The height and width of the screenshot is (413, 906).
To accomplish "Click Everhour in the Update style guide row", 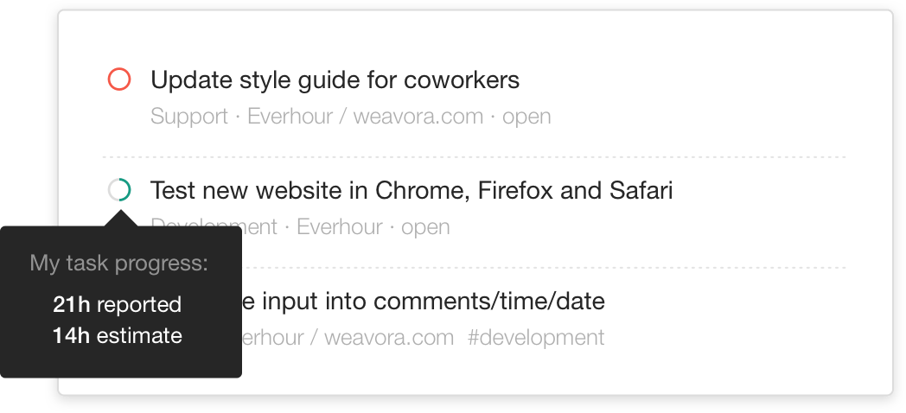I will point(295,117).
